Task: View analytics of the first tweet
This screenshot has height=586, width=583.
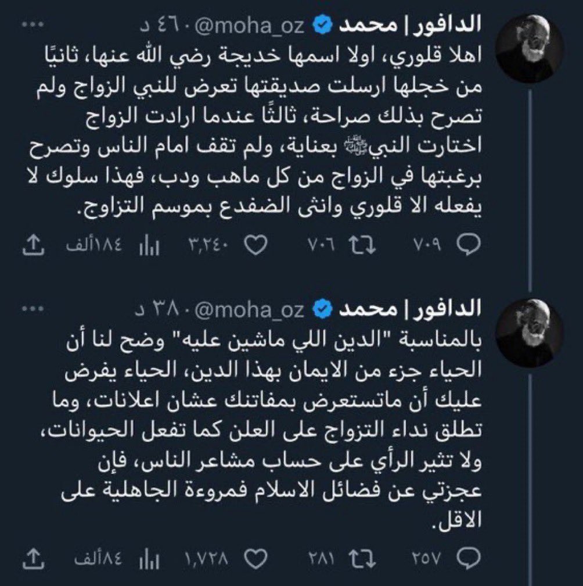Action: coord(149,245)
